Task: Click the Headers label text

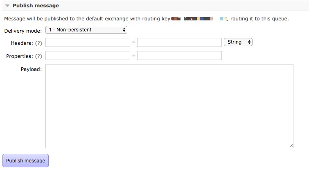Action: (x=22, y=43)
